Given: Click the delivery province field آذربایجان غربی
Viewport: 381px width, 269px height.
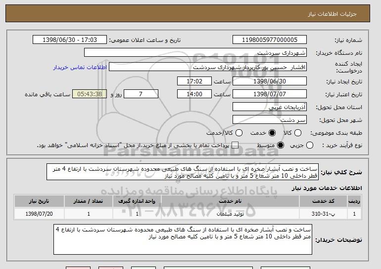Looking at the screenshot, I should tap(270, 107).
